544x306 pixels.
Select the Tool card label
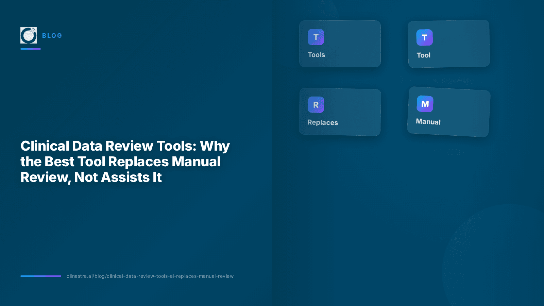click(424, 55)
